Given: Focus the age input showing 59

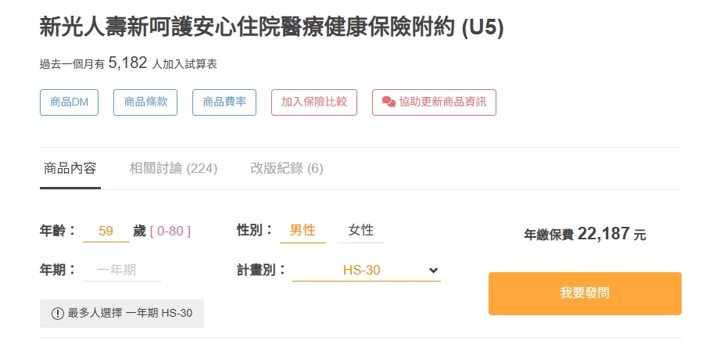Looking at the screenshot, I should pyautogui.click(x=106, y=231).
